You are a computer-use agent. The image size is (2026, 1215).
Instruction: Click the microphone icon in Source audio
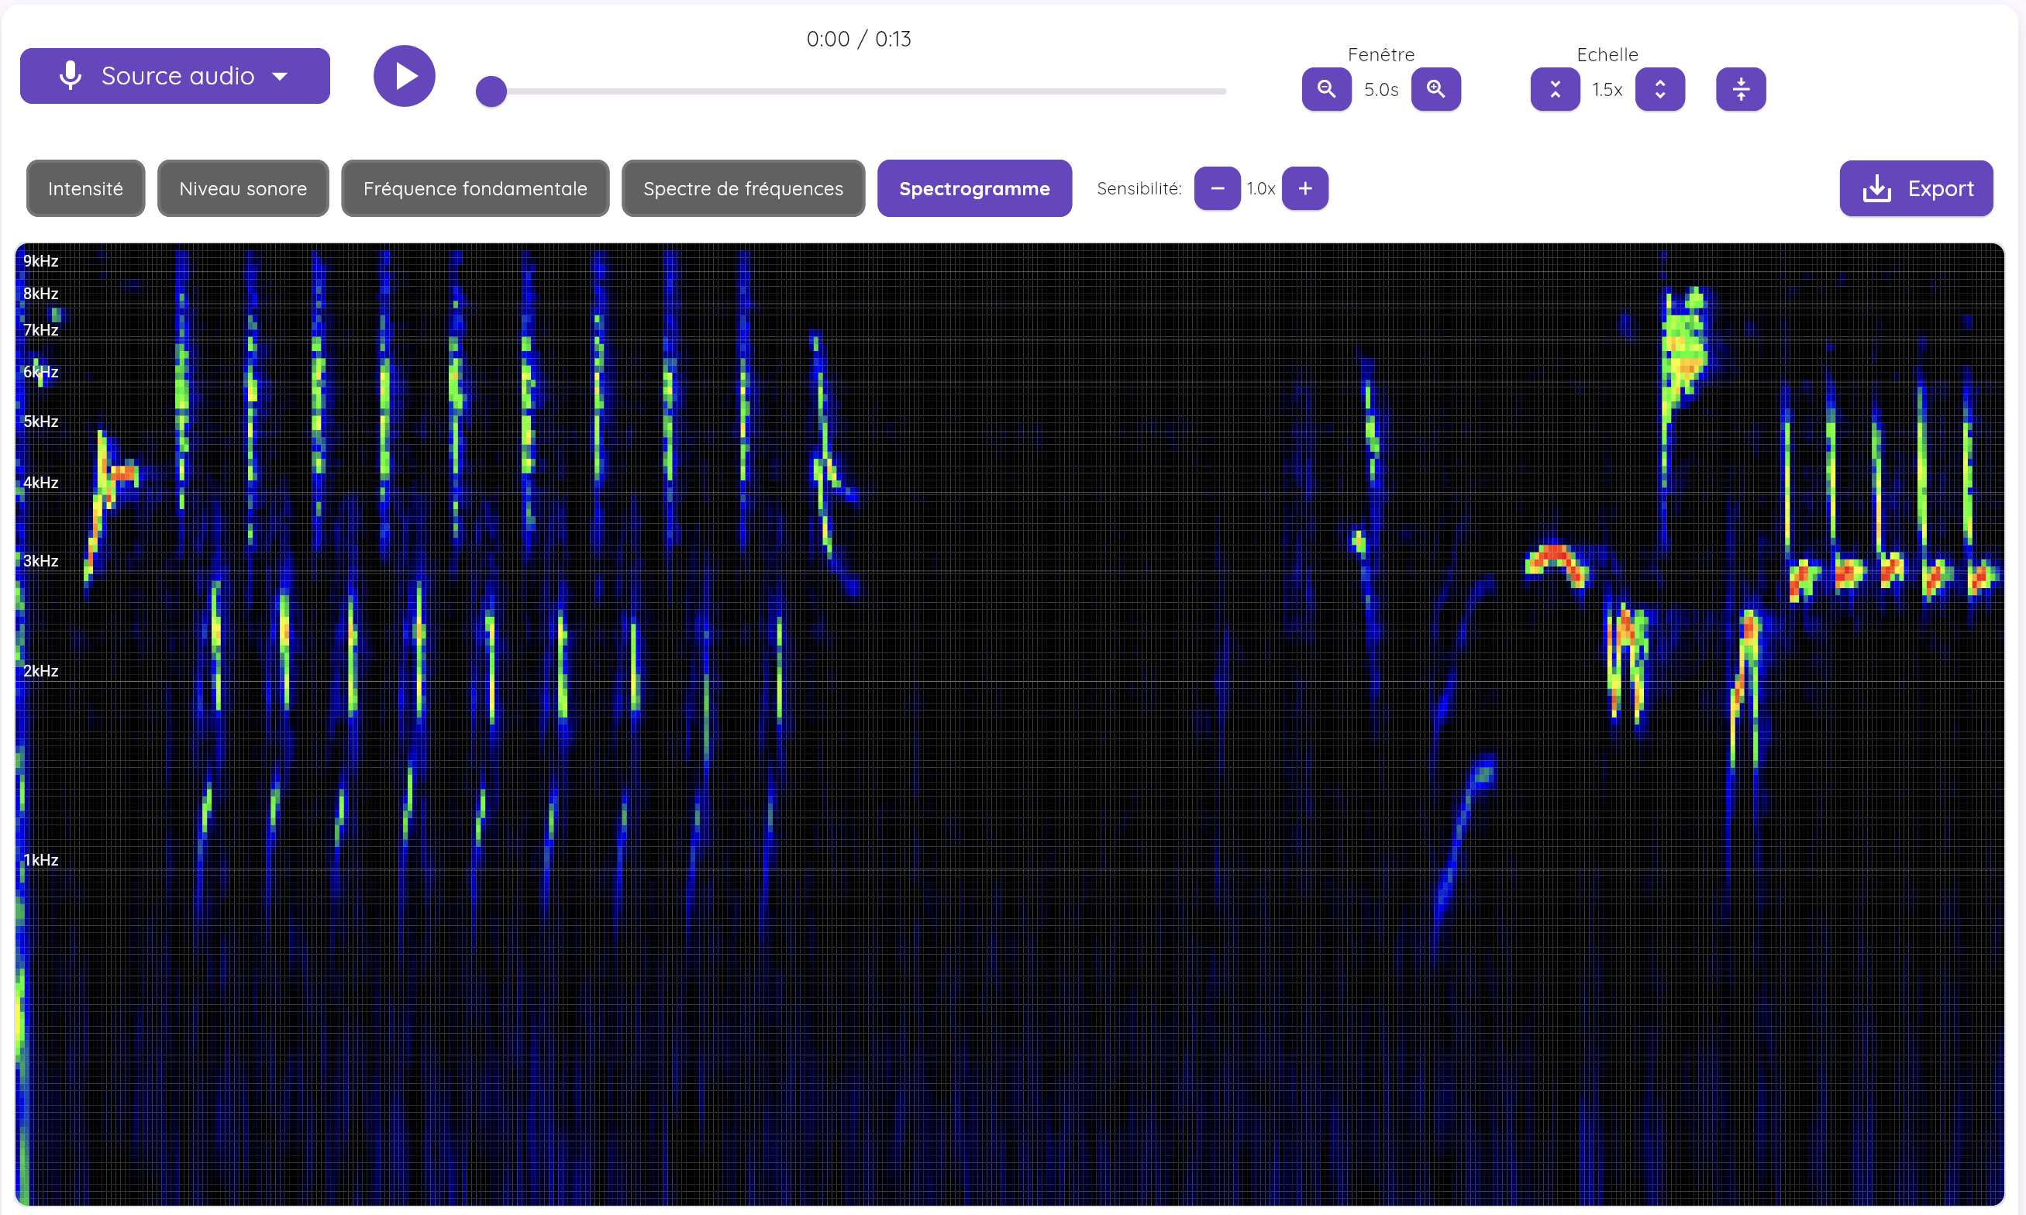[71, 75]
